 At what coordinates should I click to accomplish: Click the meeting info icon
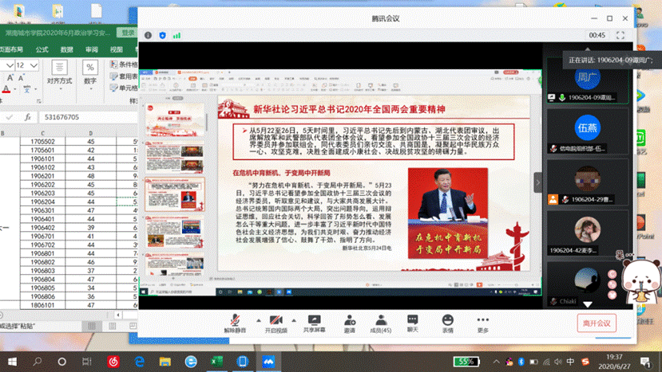coord(149,35)
